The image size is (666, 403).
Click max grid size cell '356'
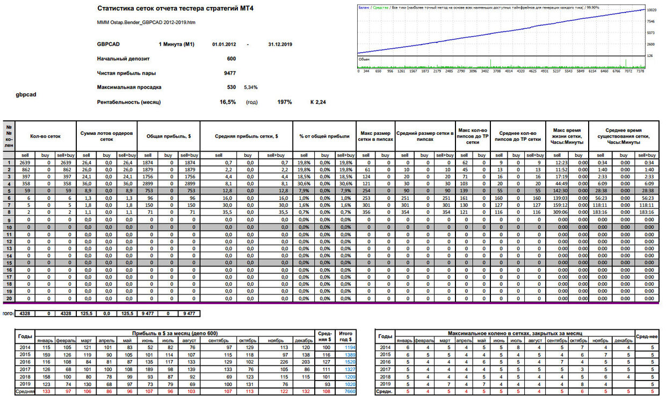tap(367, 213)
